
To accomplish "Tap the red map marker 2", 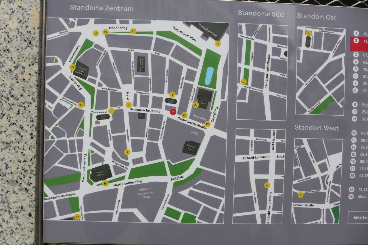I will point(173,112).
